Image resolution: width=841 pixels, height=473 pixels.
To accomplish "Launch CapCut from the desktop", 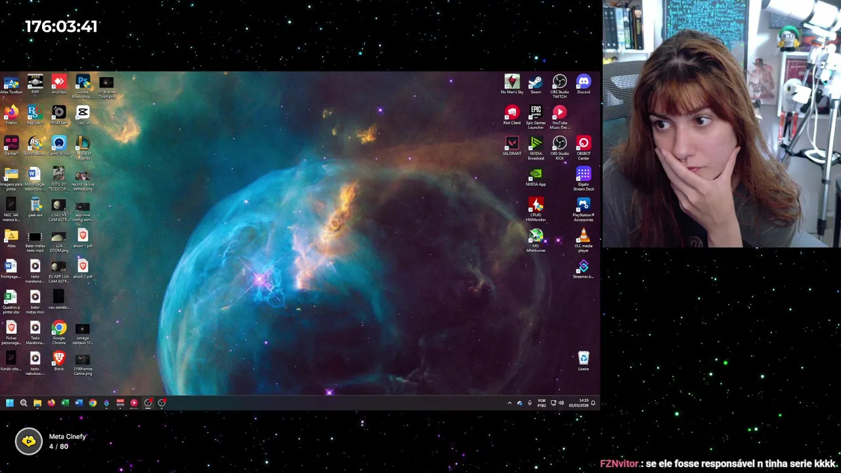I will click(83, 116).
